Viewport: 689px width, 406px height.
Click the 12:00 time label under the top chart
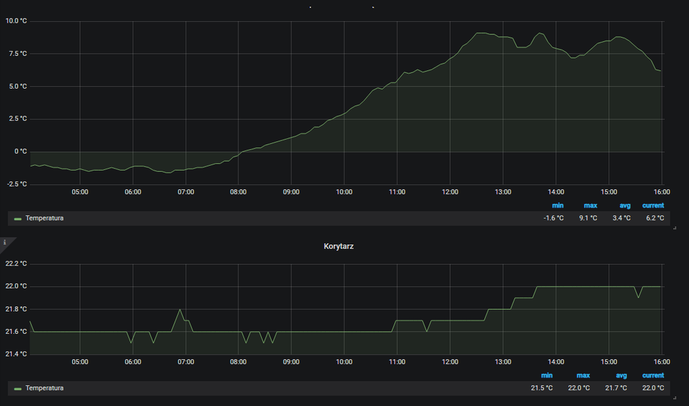[x=450, y=192]
